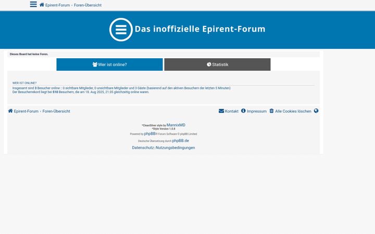Click the pie chart icon on Statistik tab

[209, 64]
